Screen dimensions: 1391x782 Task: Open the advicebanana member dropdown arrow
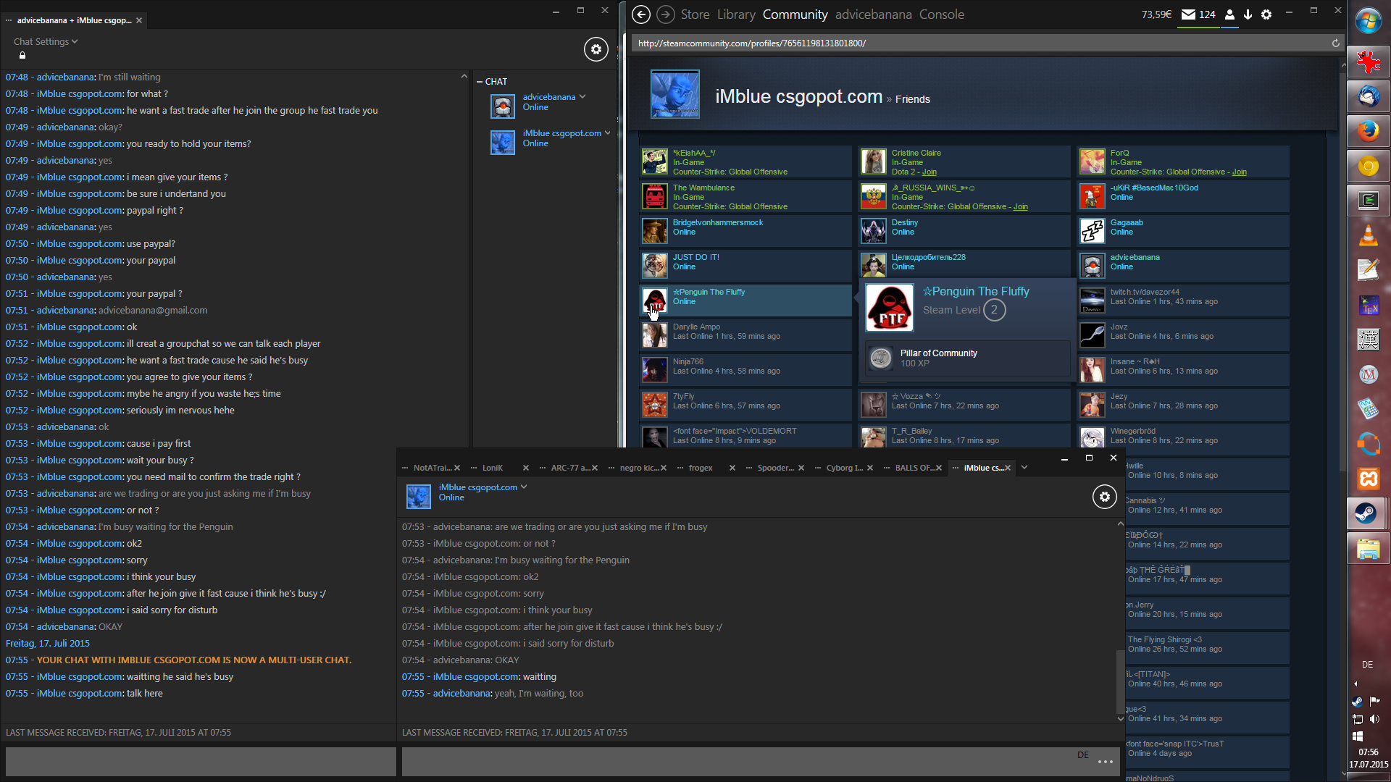tap(582, 97)
